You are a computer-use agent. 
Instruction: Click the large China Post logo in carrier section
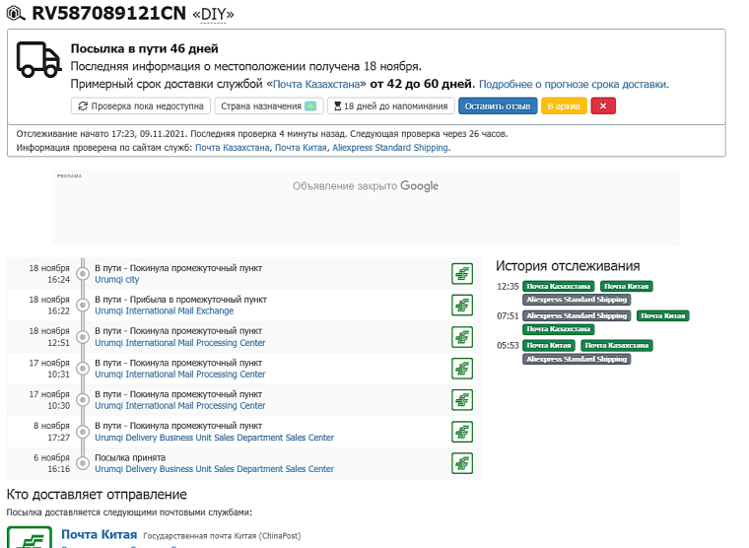tap(30, 537)
